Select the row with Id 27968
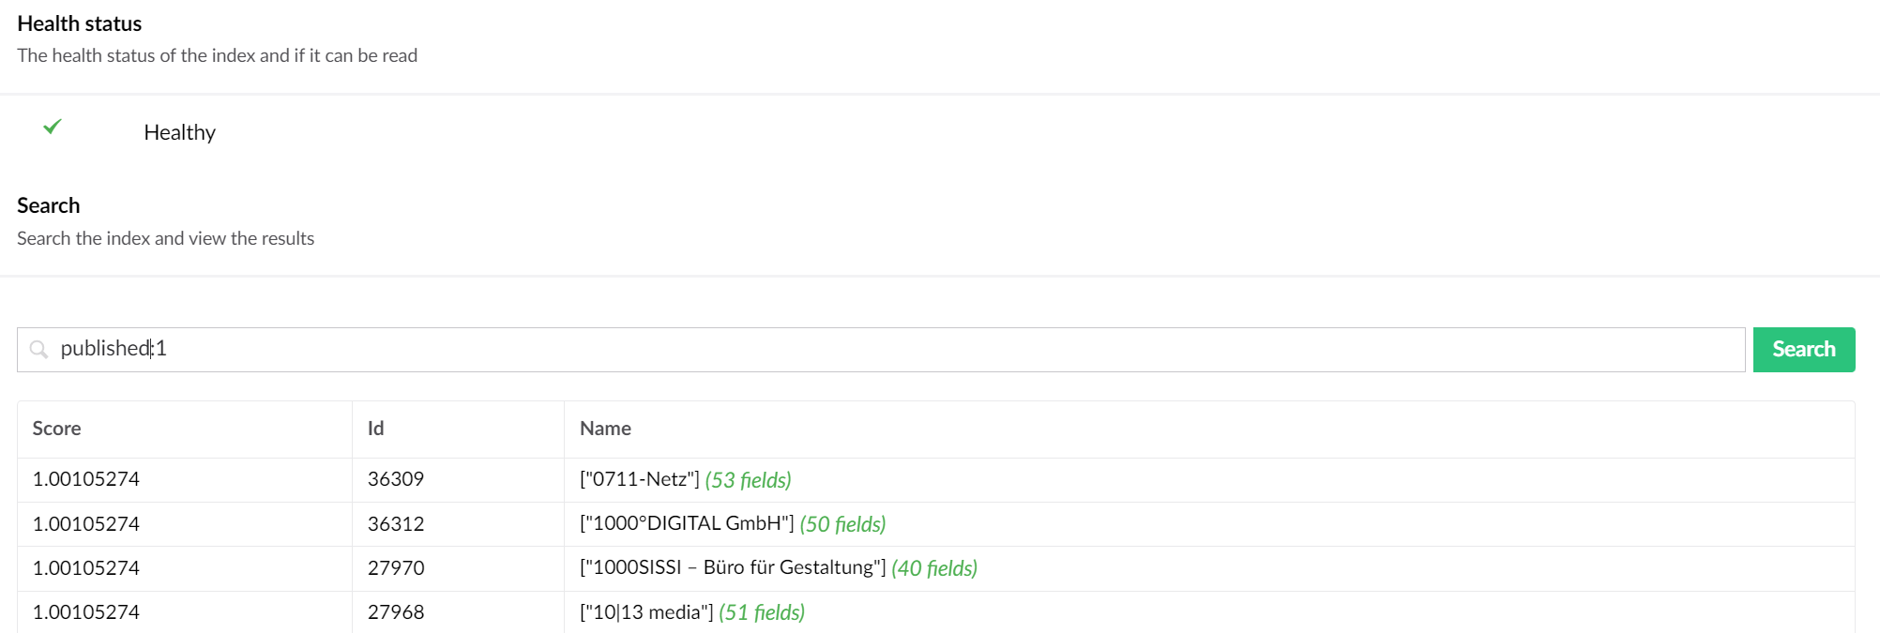Screen dimensions: 1880x633 pyautogui.click(x=396, y=611)
